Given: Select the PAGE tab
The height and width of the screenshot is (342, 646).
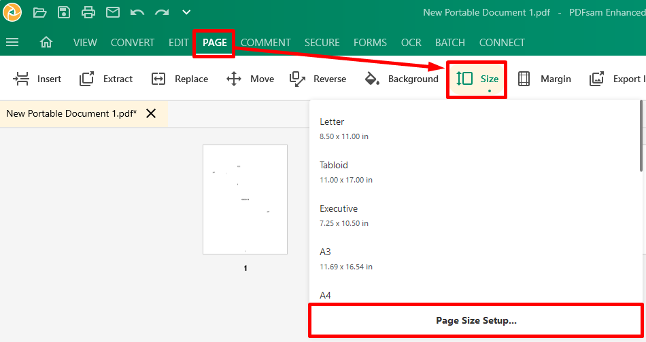Looking at the screenshot, I should (215, 43).
